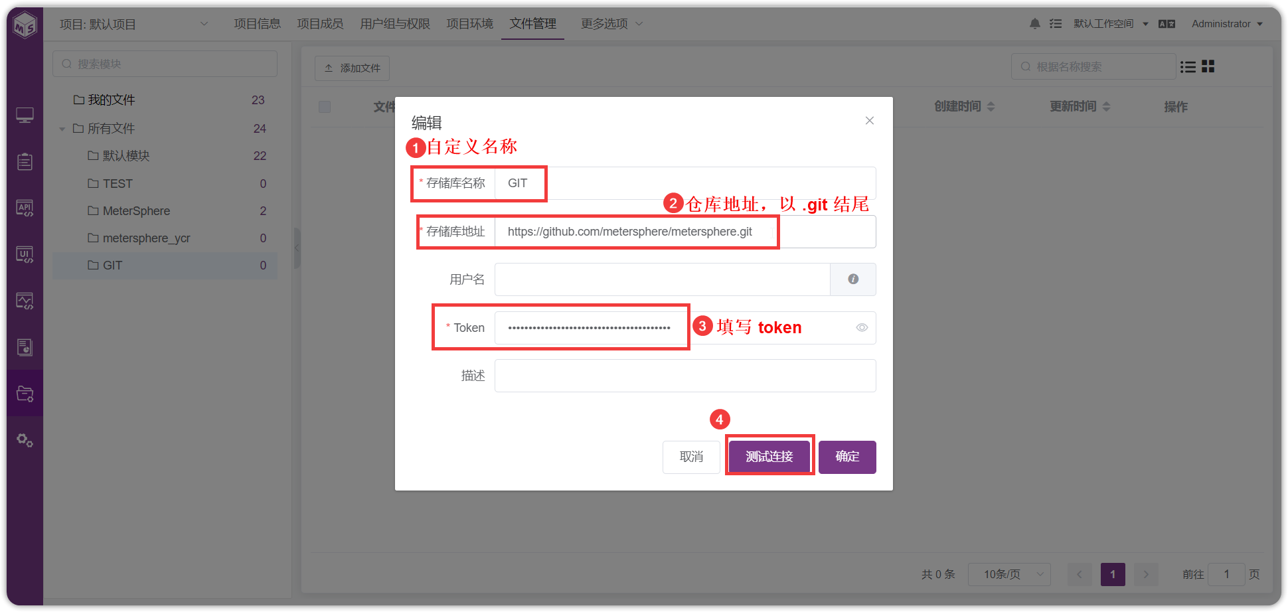Click the 描述 input field

click(x=685, y=376)
